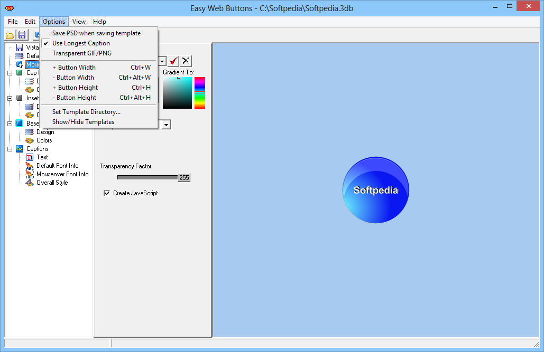Click the Defaults list icon in the tree
544x352 pixels.
(x=20, y=56)
